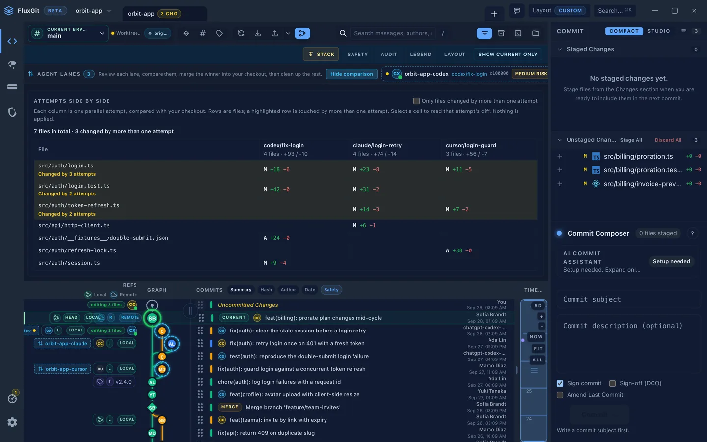The width and height of the screenshot is (707, 442).
Task: Click the Hide comparison button
Action: (x=352, y=74)
